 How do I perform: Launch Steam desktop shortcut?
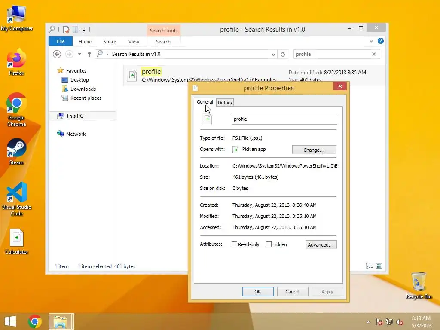17,152
